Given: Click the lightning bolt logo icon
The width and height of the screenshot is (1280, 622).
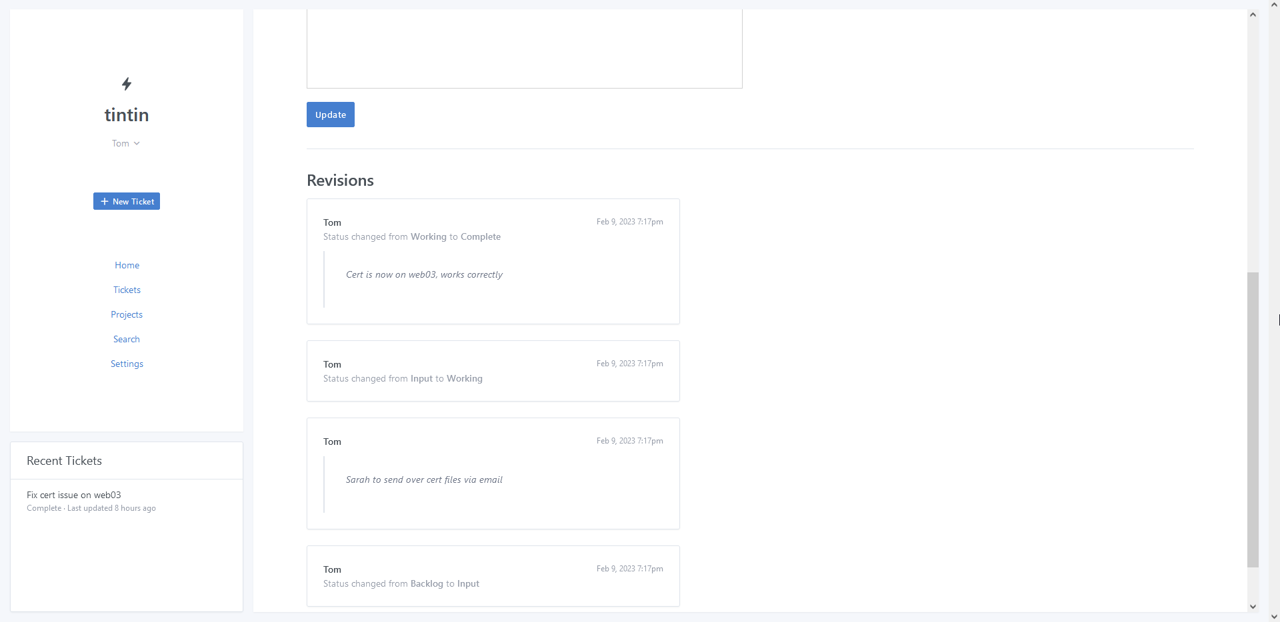Looking at the screenshot, I should (127, 84).
